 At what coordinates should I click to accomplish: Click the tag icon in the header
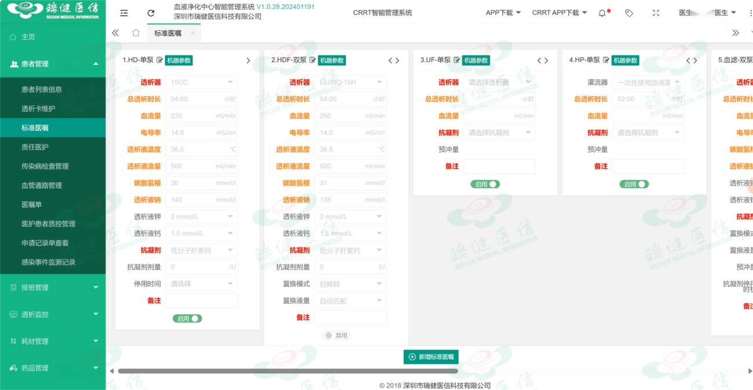pos(629,13)
